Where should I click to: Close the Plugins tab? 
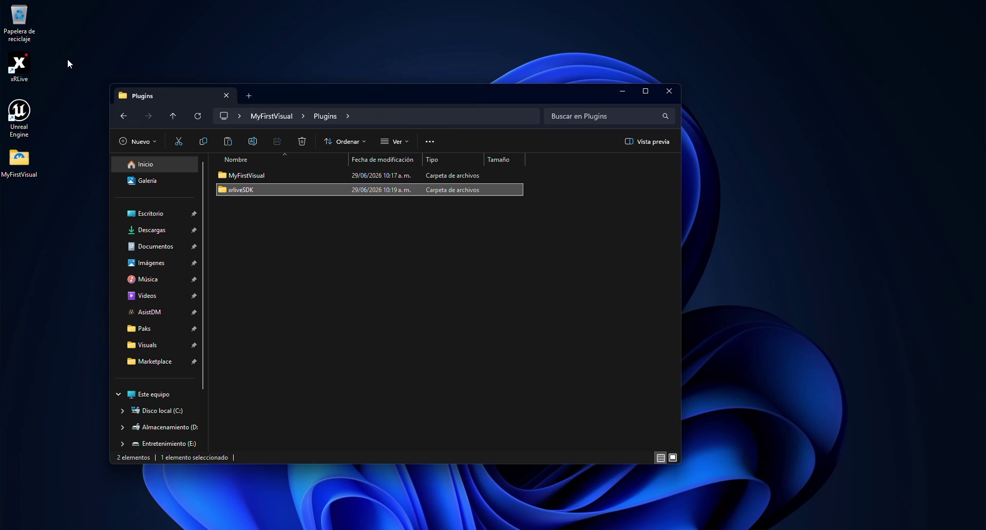(x=226, y=96)
